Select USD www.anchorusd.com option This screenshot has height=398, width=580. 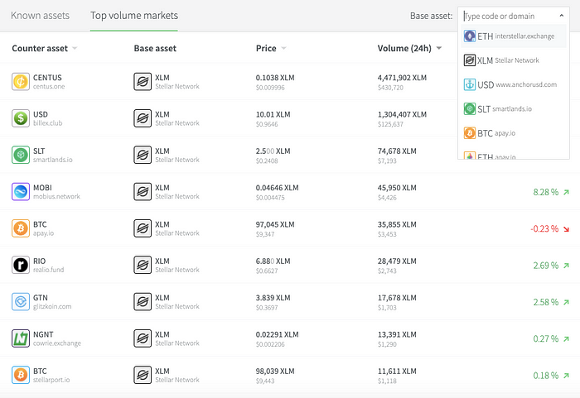click(514, 84)
